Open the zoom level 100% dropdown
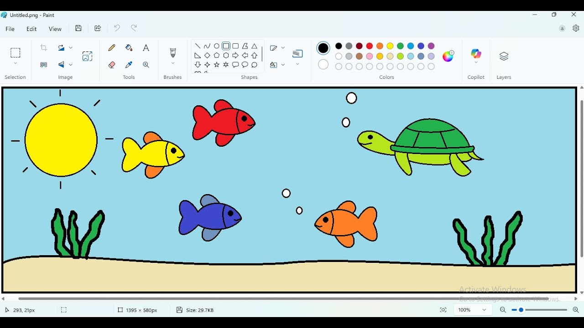584x328 pixels. click(x=473, y=310)
